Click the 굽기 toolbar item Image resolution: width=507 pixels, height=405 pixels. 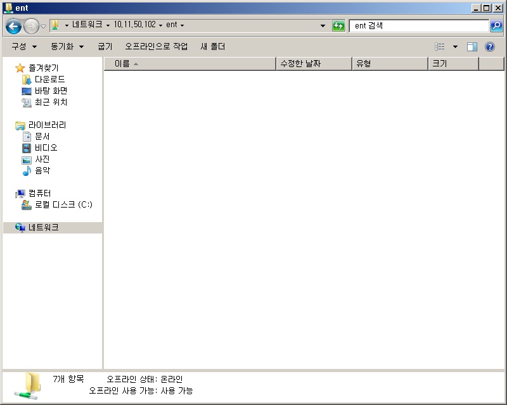(105, 46)
